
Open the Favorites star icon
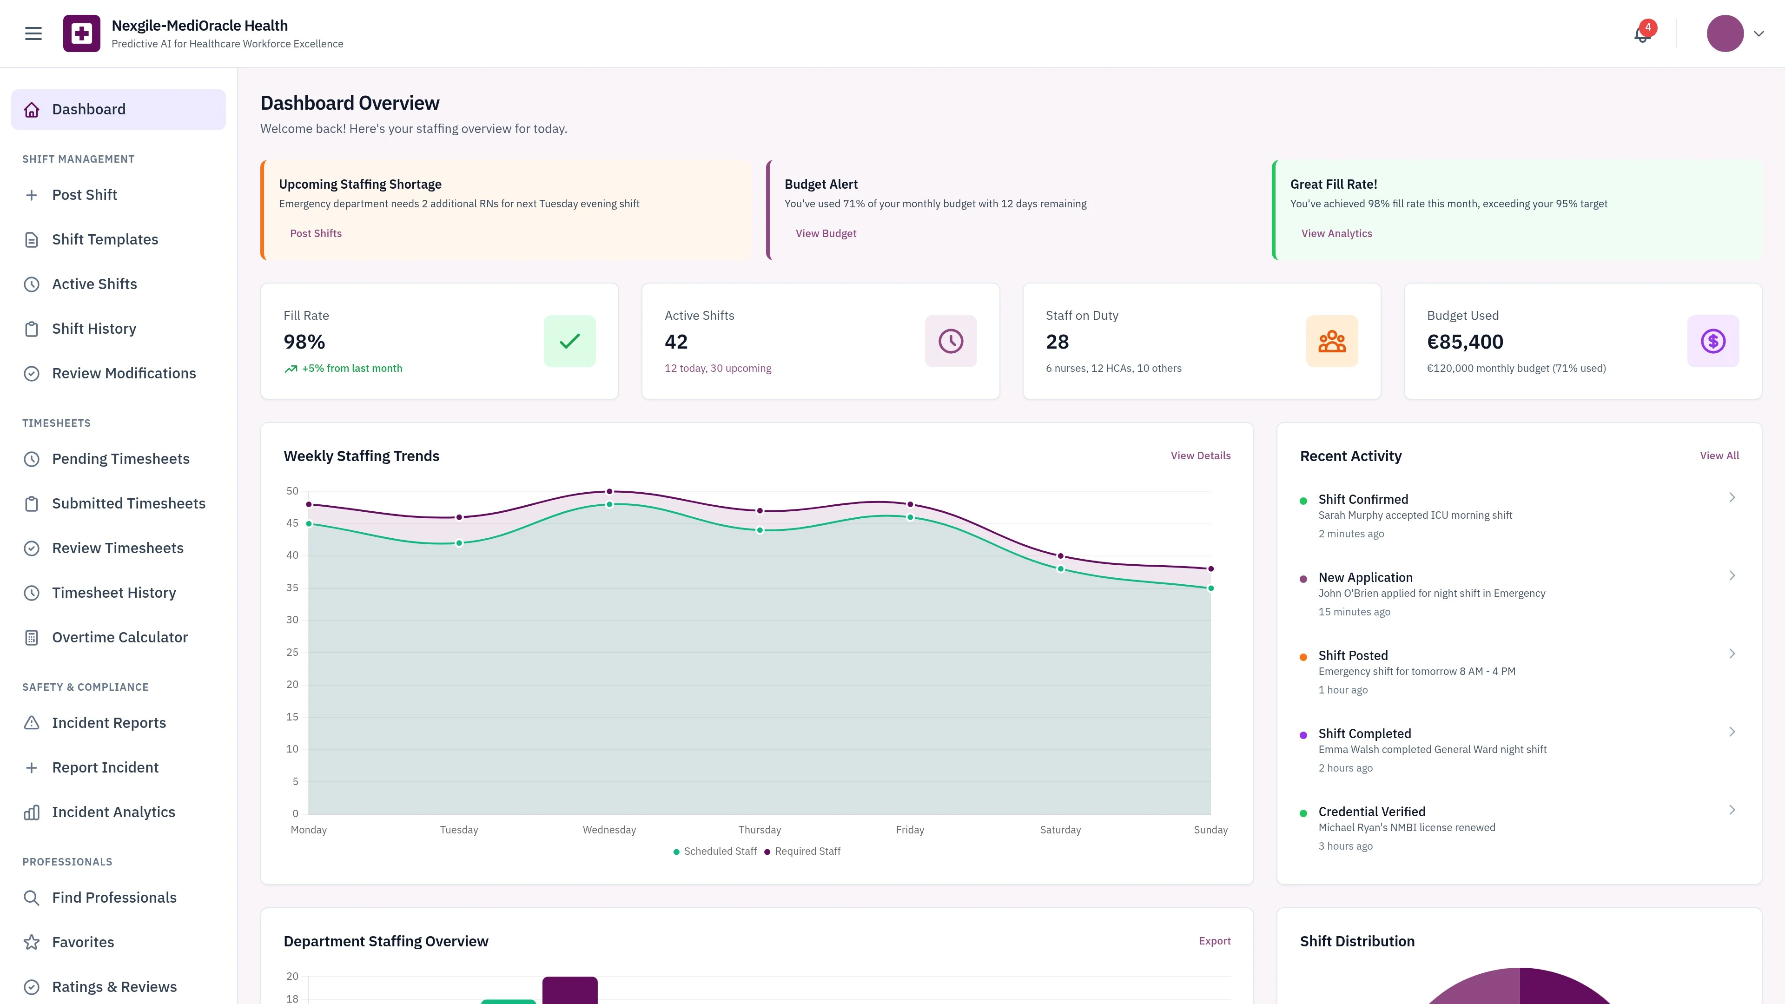(32, 942)
